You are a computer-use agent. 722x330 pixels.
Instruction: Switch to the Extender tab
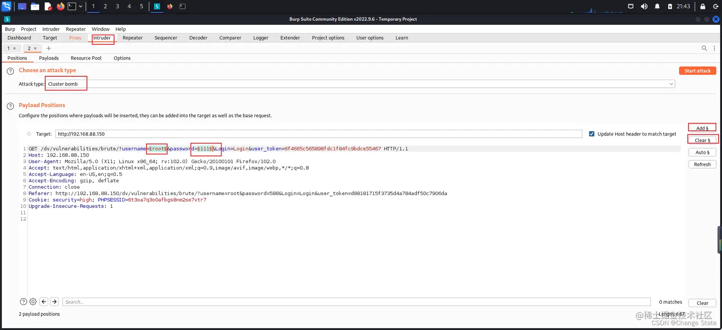(x=290, y=38)
